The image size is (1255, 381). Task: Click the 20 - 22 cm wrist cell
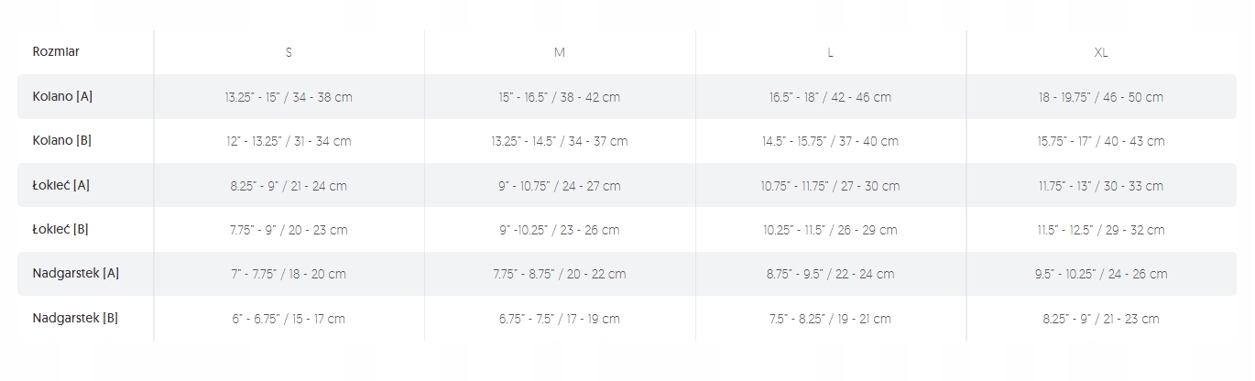pos(560,274)
